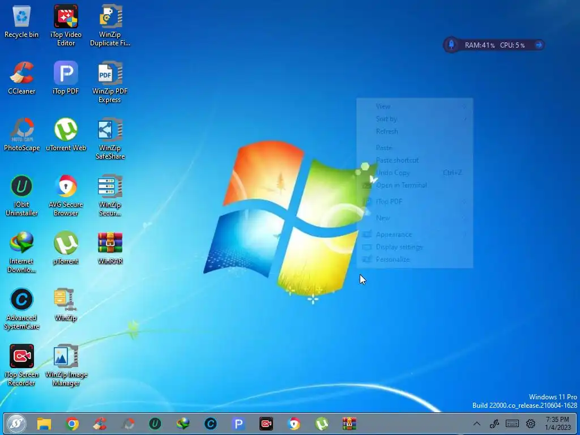
Task: Select WinZip Image Manager desktop icon
Action: click(66, 365)
